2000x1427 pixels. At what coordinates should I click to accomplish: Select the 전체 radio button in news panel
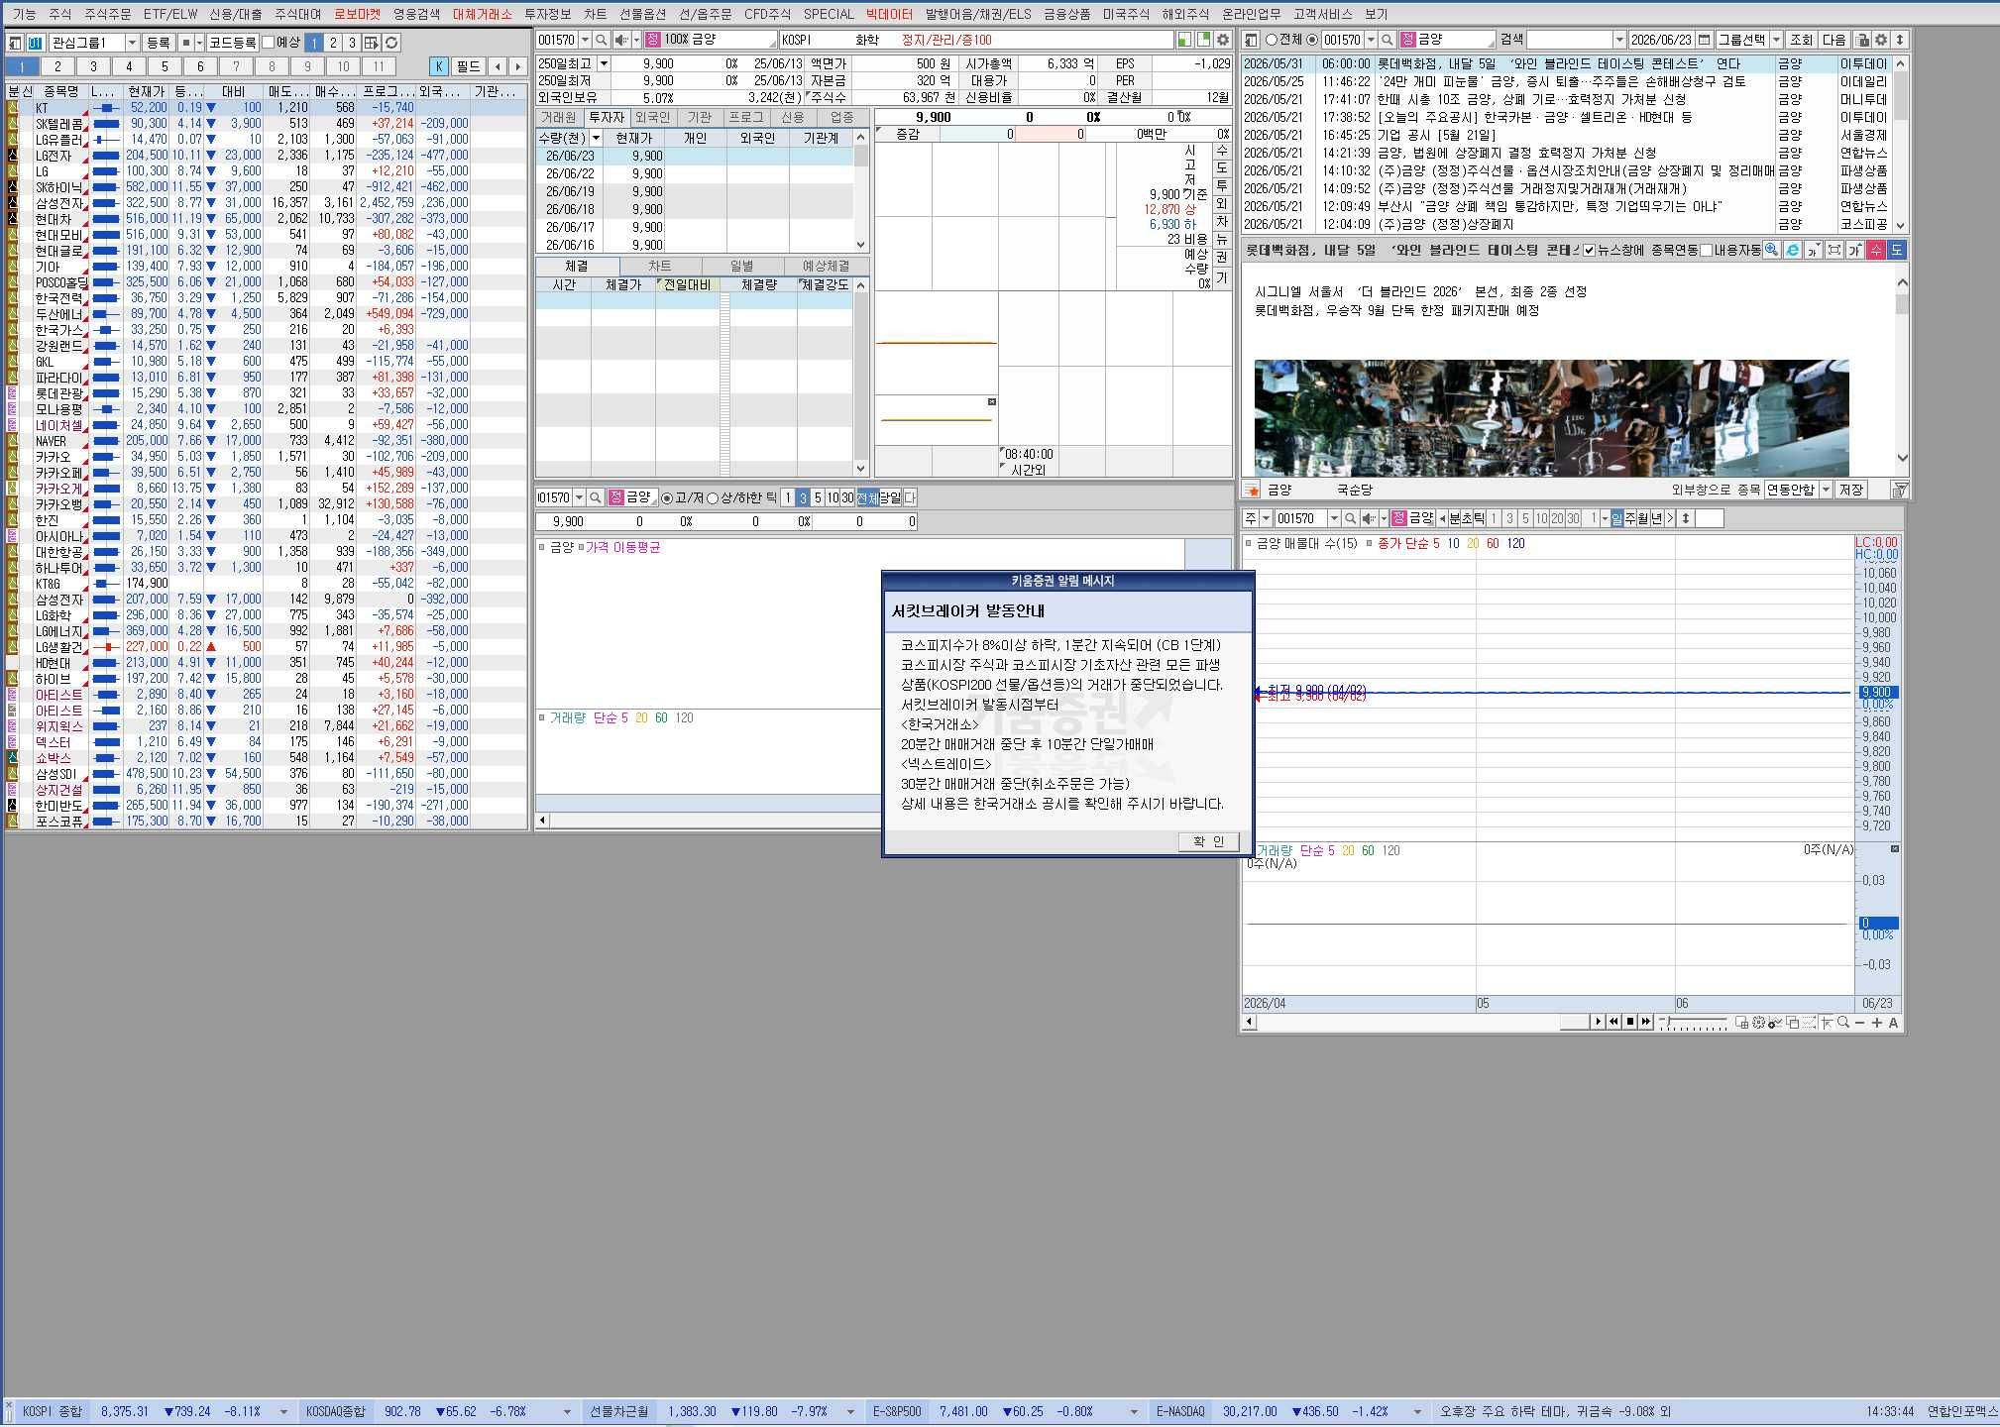coord(1272,40)
